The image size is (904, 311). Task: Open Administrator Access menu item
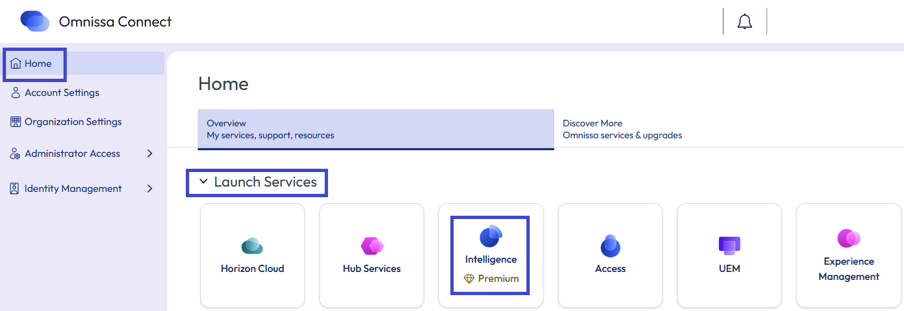83,154
